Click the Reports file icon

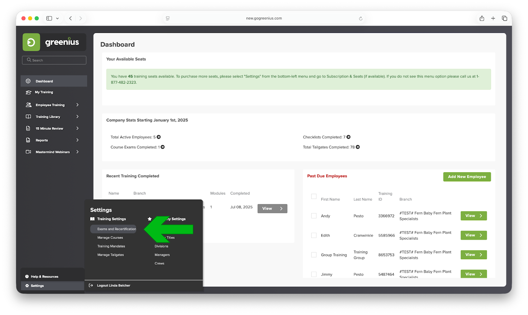28,140
